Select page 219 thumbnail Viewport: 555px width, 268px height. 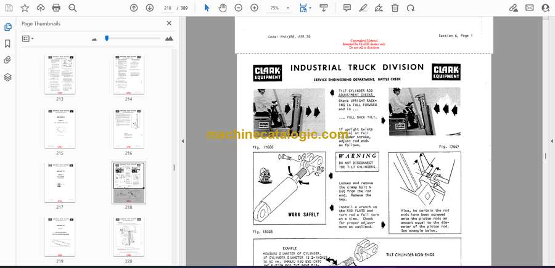click(x=60, y=237)
